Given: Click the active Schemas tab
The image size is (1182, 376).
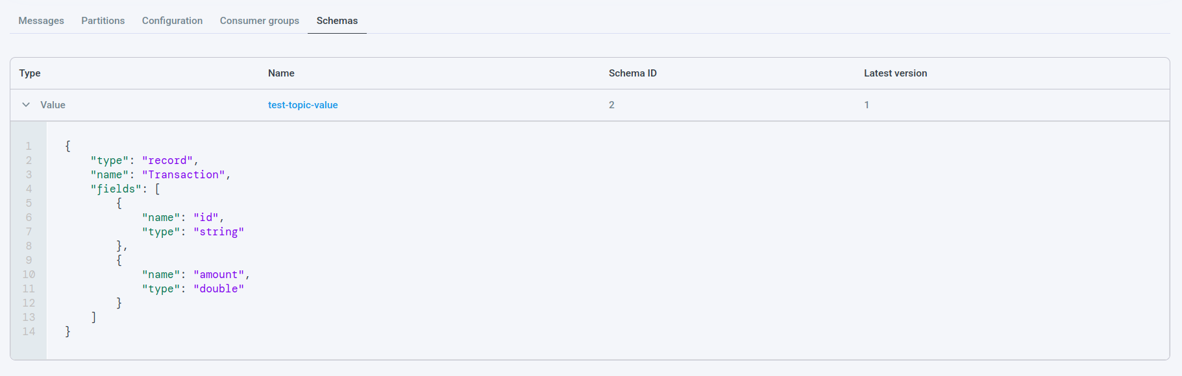Looking at the screenshot, I should (337, 21).
